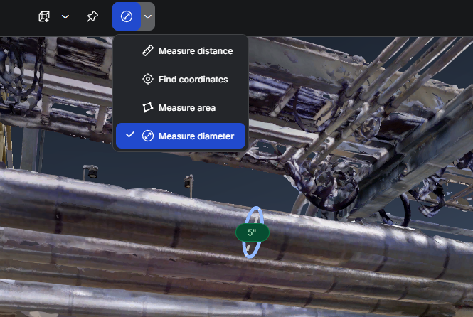Expand the chevron beside the cube icon
This screenshot has height=317, width=473.
pos(65,16)
